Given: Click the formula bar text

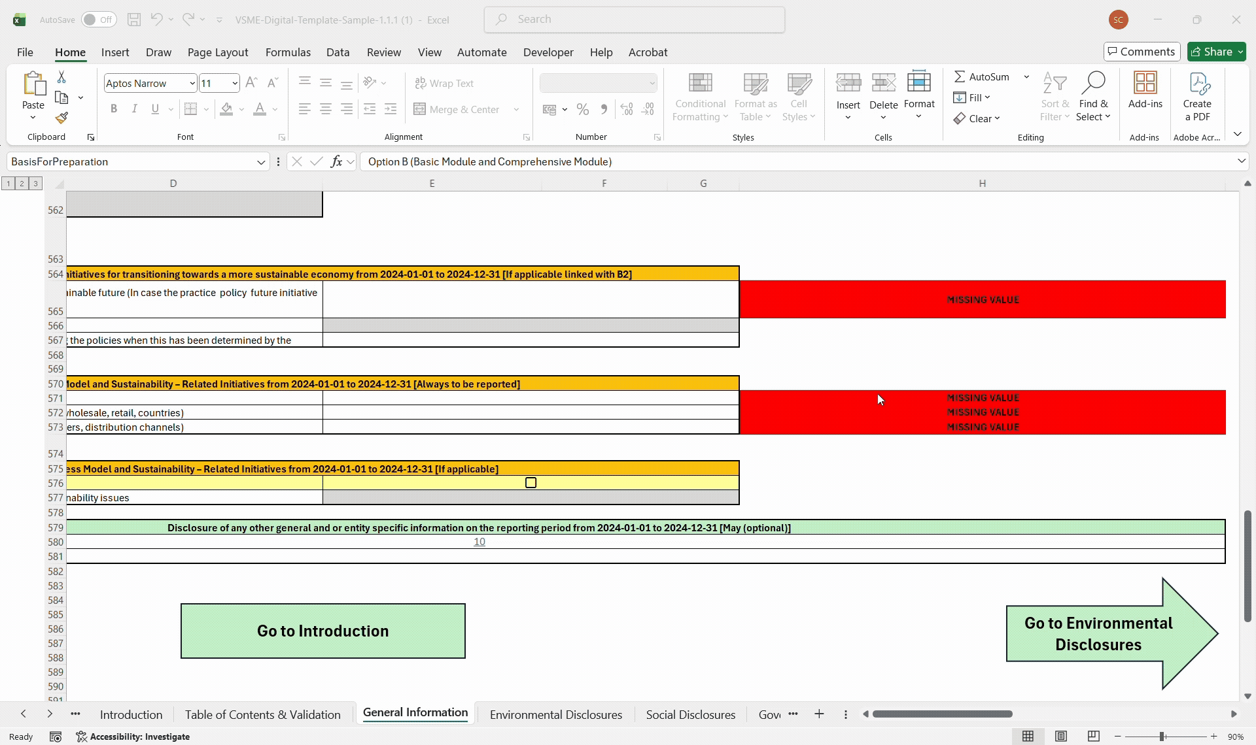Looking at the screenshot, I should click(x=490, y=161).
